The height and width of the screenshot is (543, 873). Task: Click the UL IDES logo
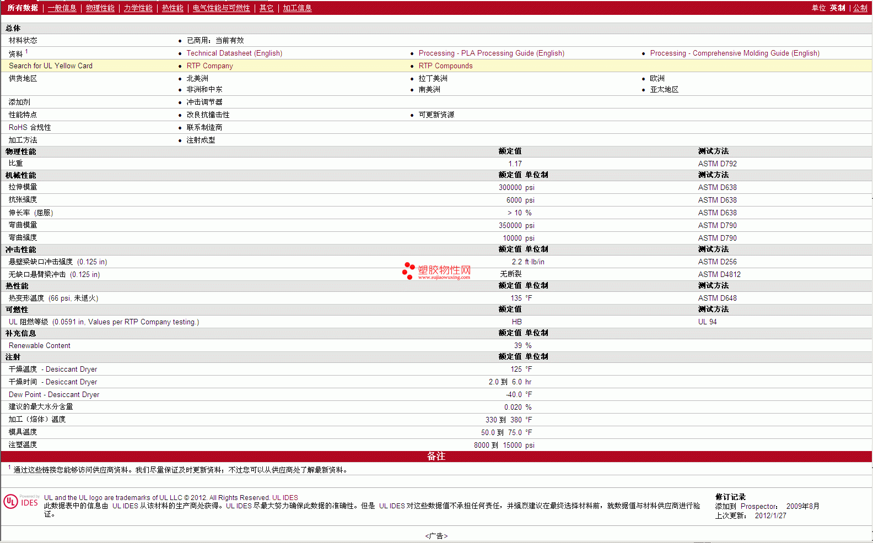click(21, 501)
